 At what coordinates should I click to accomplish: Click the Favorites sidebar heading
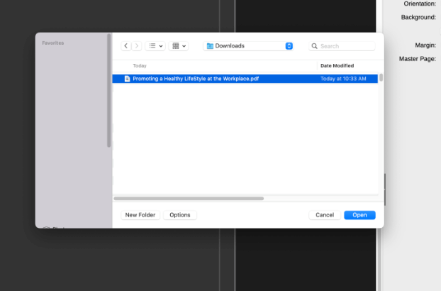click(x=53, y=43)
